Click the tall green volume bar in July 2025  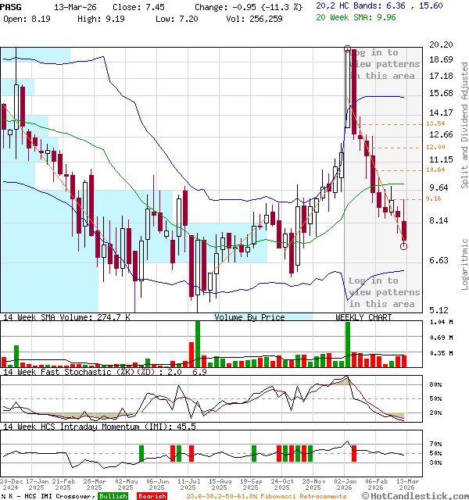197,344
